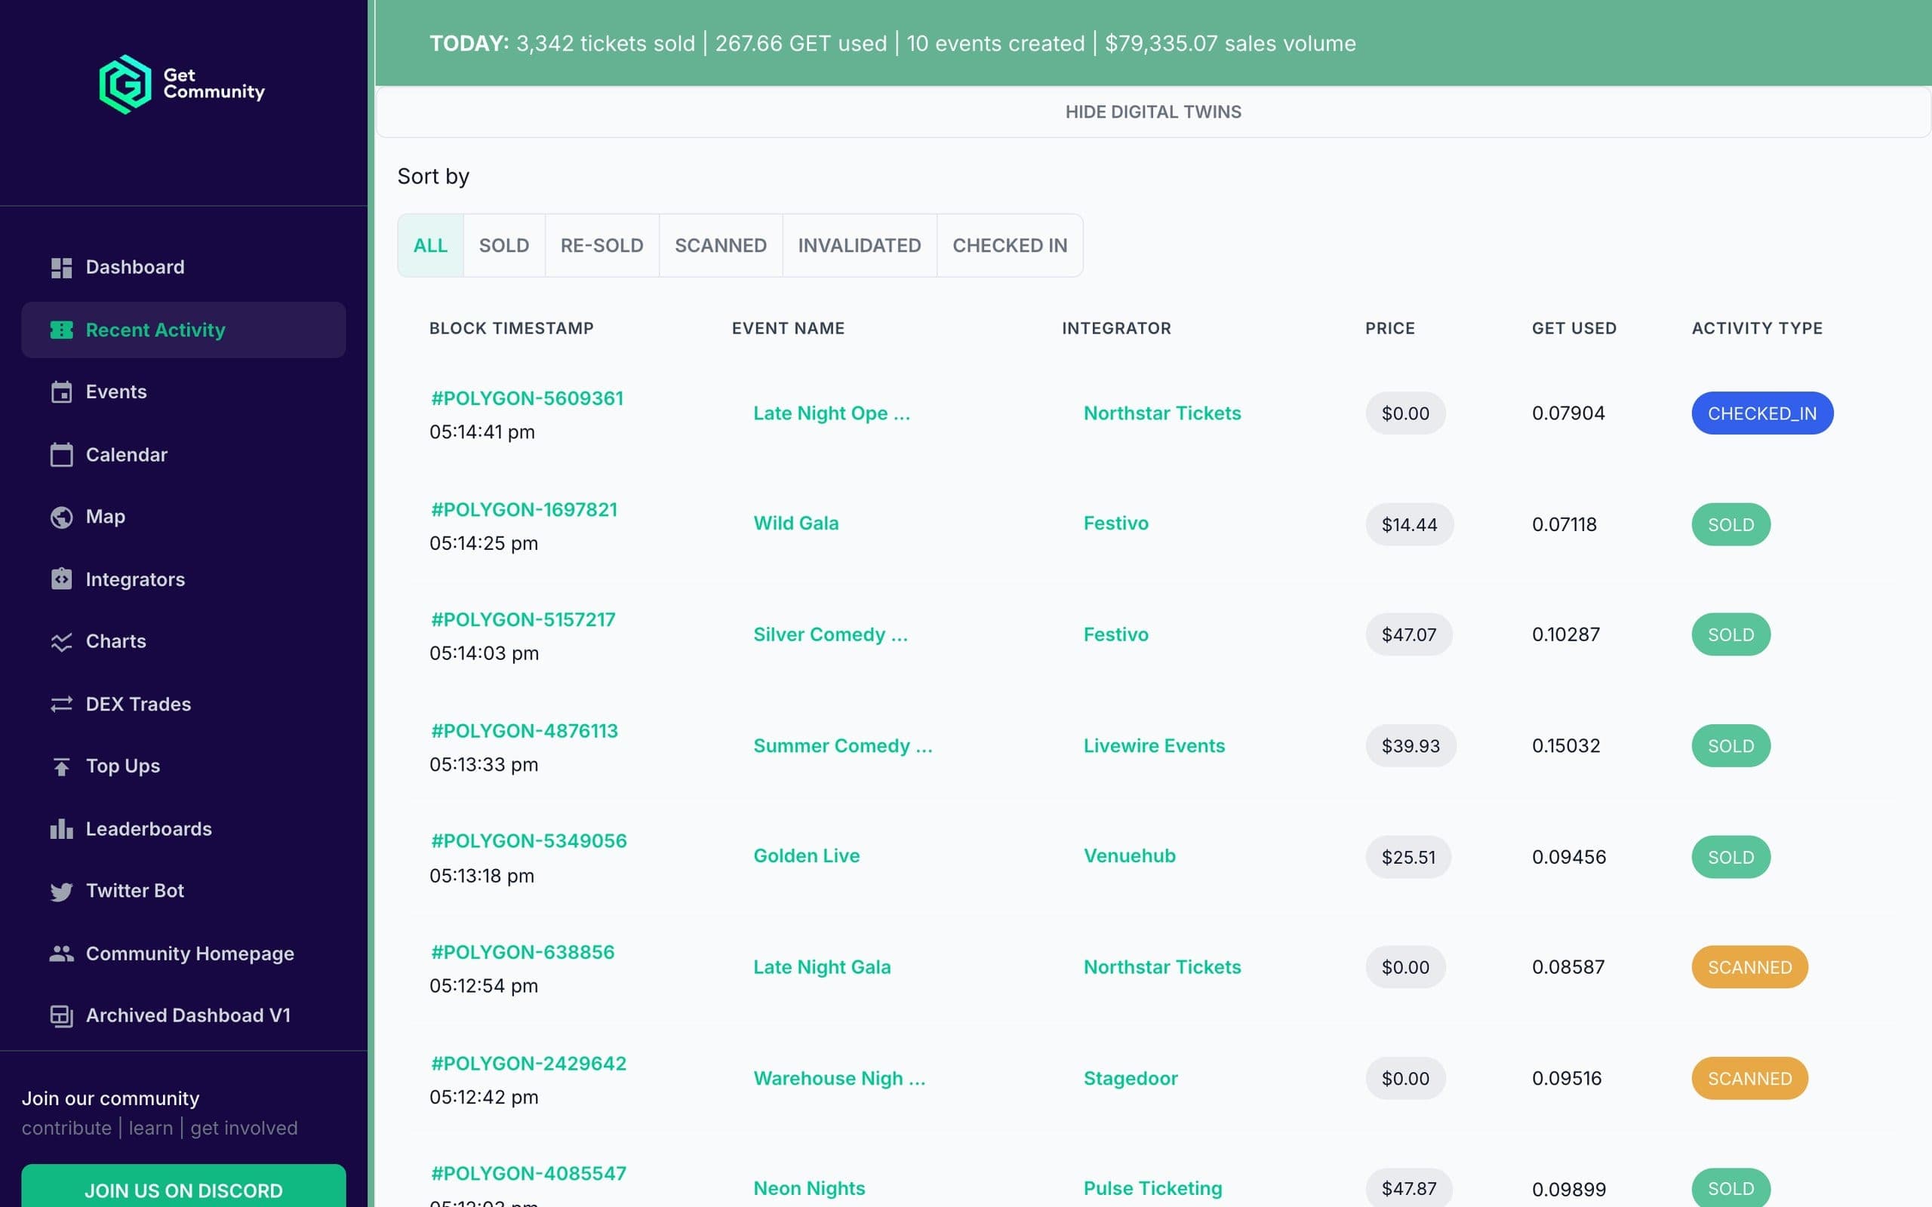Image resolution: width=1932 pixels, height=1207 pixels.
Task: Click HIDE DIGITAL TWINS button
Action: click(x=1153, y=112)
